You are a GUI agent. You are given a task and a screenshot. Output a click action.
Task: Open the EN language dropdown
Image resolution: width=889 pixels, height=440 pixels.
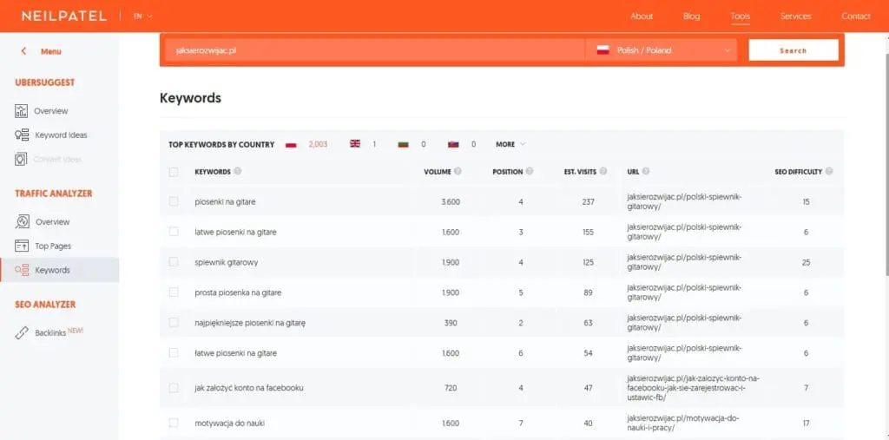coord(143,16)
